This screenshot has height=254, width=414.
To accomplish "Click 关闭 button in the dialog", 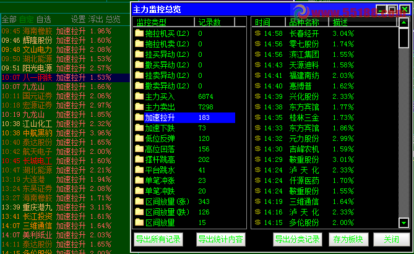I will click(392, 240).
